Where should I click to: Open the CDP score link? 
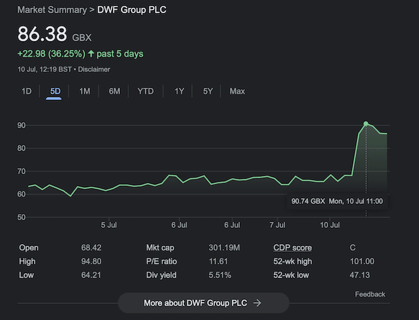[x=292, y=248]
